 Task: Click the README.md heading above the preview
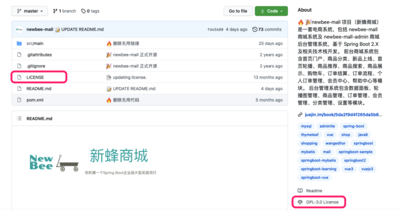click(x=39, y=118)
